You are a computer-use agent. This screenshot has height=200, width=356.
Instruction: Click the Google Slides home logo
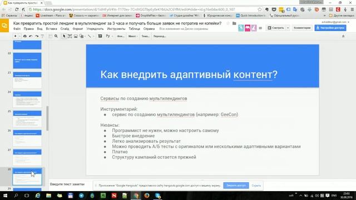click(x=4, y=26)
